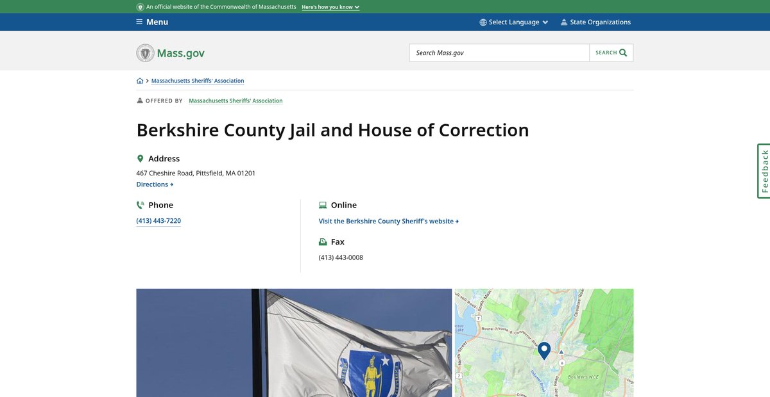Click the breadcrumb chevron separator arrow
The width and height of the screenshot is (770, 397).
(148, 81)
